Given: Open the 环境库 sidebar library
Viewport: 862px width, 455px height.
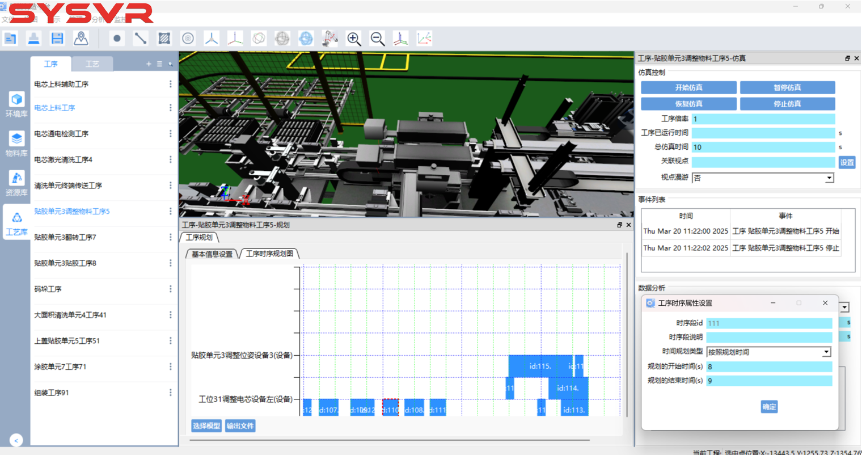Looking at the screenshot, I should (x=16, y=104).
